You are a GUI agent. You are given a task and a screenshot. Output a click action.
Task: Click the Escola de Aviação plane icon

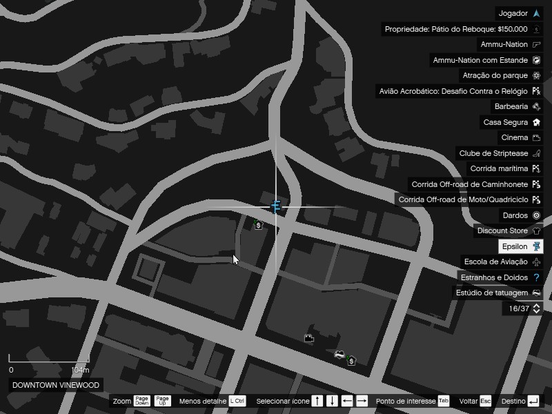coord(536,262)
